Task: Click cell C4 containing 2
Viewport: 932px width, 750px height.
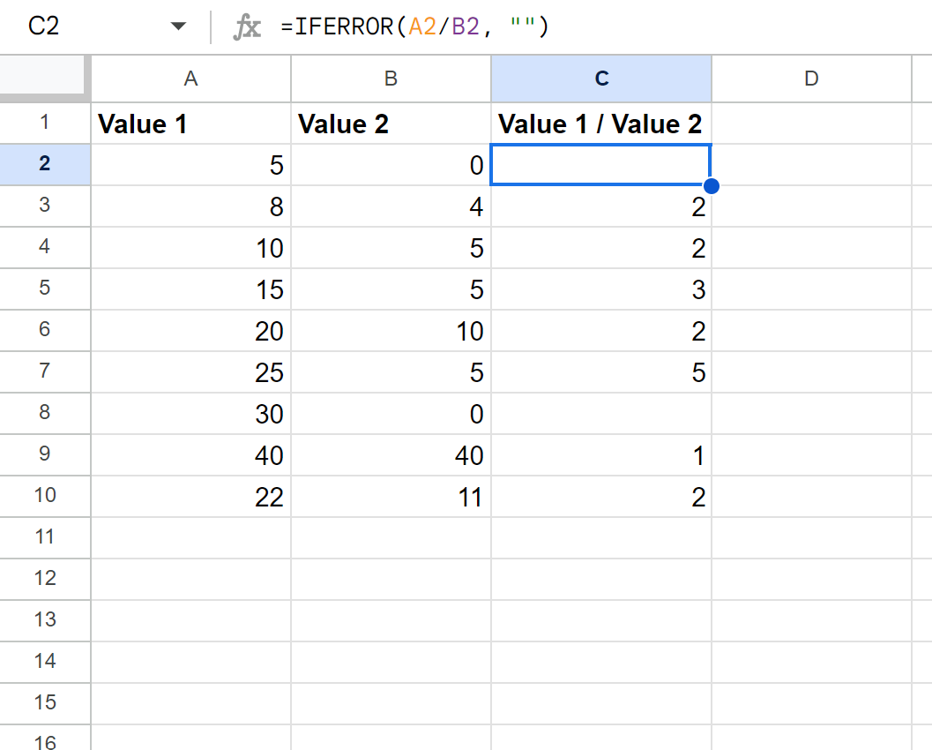Action: click(601, 247)
